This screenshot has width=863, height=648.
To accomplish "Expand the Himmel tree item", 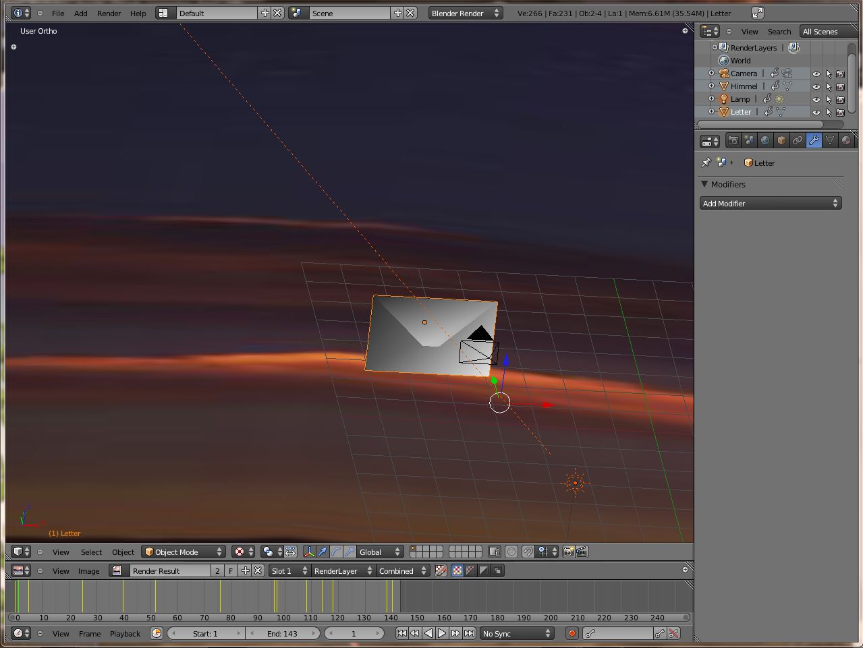I will click(x=711, y=86).
